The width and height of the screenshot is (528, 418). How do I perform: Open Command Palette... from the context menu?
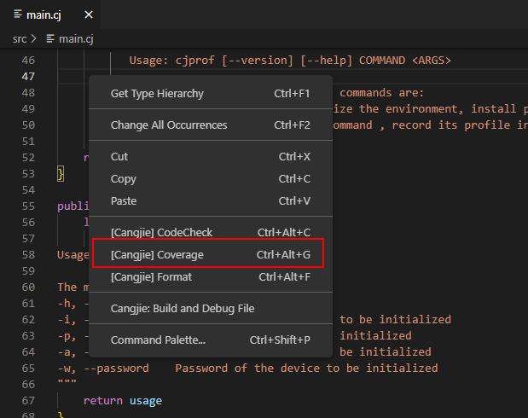click(x=158, y=340)
